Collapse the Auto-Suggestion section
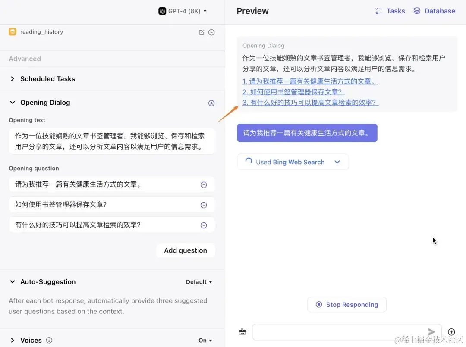This screenshot has height=347, width=466. click(x=13, y=282)
